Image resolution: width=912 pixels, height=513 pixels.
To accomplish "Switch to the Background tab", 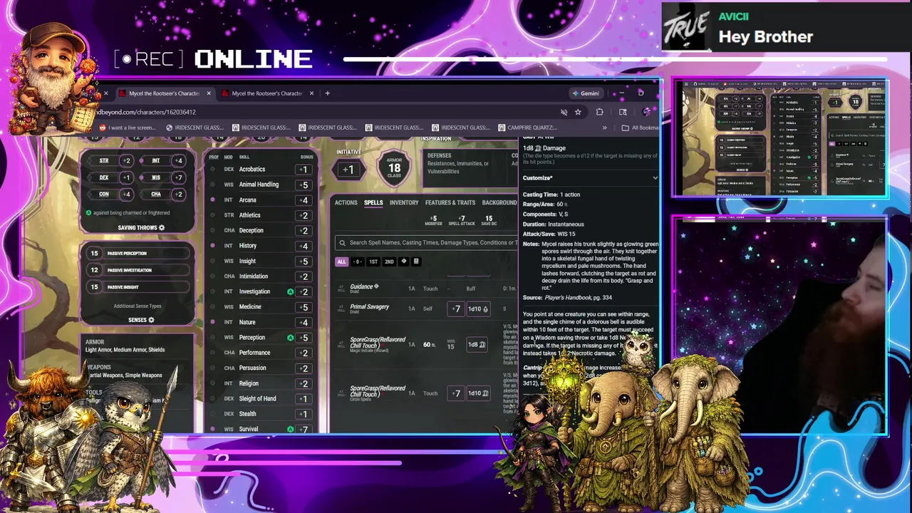I will point(499,203).
